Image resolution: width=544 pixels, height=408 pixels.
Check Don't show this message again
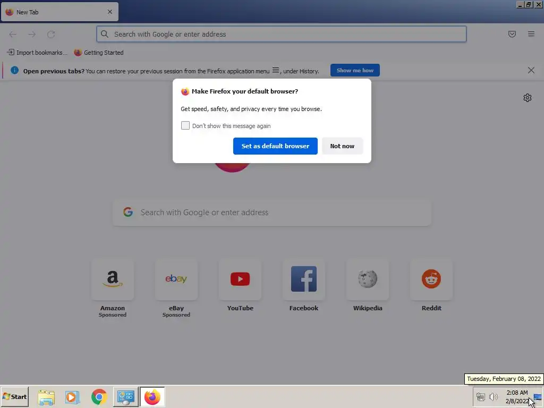click(185, 125)
